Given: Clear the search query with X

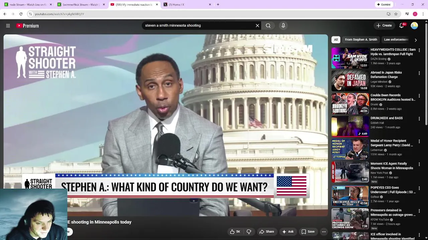Looking at the screenshot, I should 257,25.
